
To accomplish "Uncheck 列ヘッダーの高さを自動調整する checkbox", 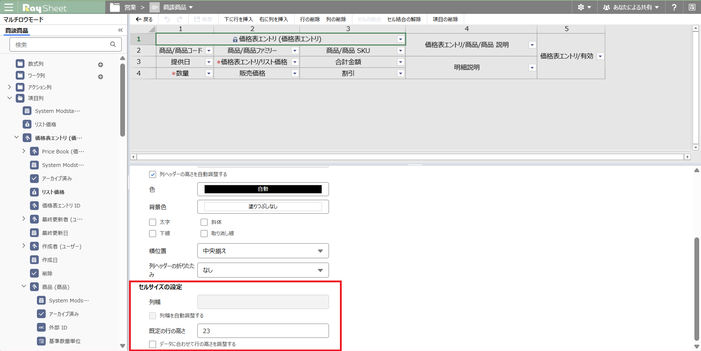I will 152,175.
